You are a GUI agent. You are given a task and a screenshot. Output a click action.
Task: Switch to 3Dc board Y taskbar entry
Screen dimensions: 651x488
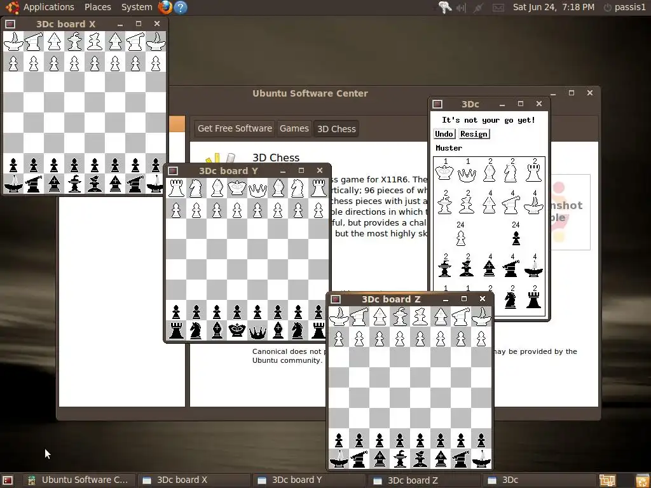click(309, 480)
